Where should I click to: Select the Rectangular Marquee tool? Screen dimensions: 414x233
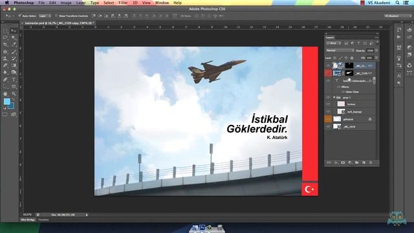[x=5, y=31]
